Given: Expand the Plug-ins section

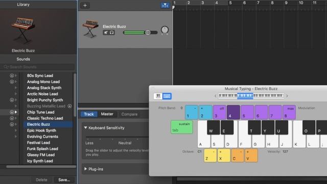Looking at the screenshot, I should click(85, 169).
